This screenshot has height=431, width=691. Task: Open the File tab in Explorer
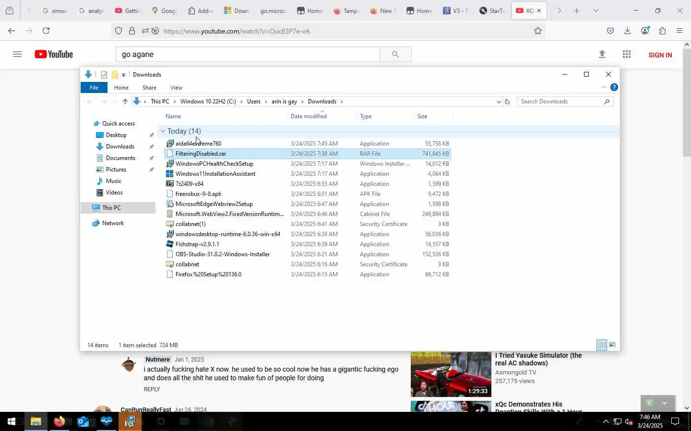94,88
